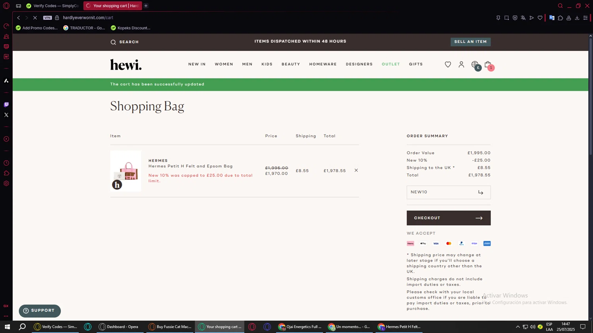593x333 pixels.
Task: Click the SEARCH magnifier in top bar
Action: (125, 42)
